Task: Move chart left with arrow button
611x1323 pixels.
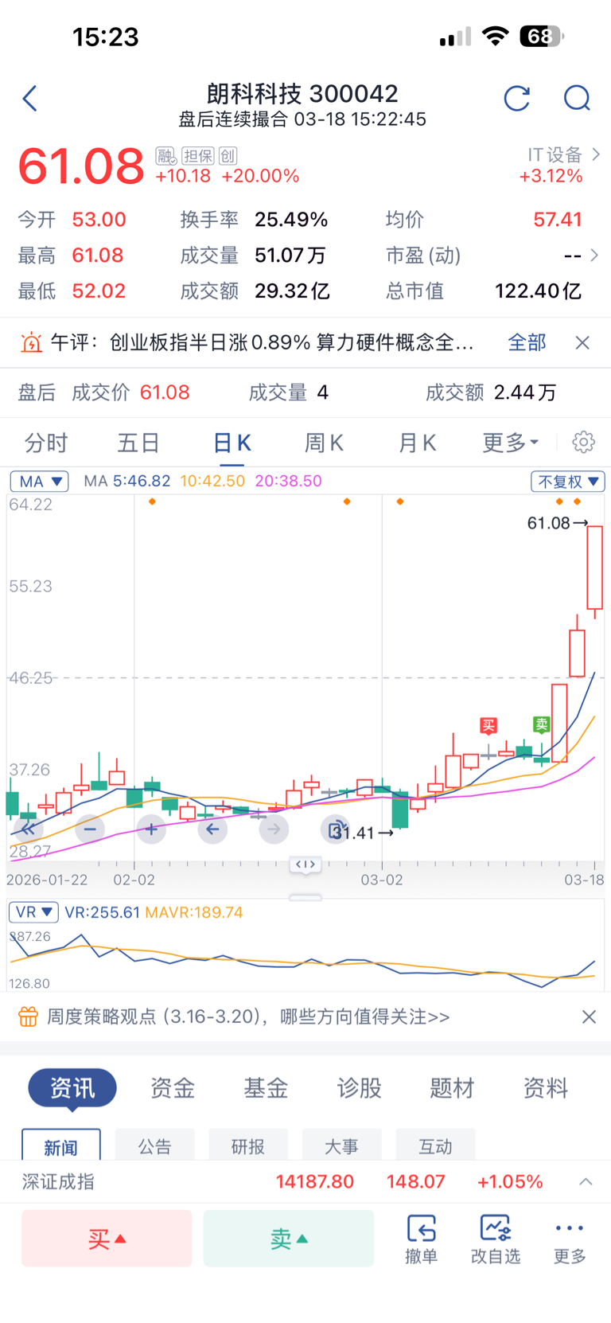Action: pos(212,829)
